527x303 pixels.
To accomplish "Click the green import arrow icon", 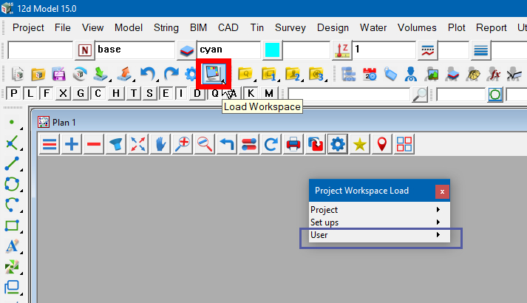I will (101, 74).
